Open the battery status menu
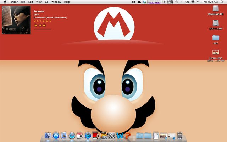 click(187, 2)
